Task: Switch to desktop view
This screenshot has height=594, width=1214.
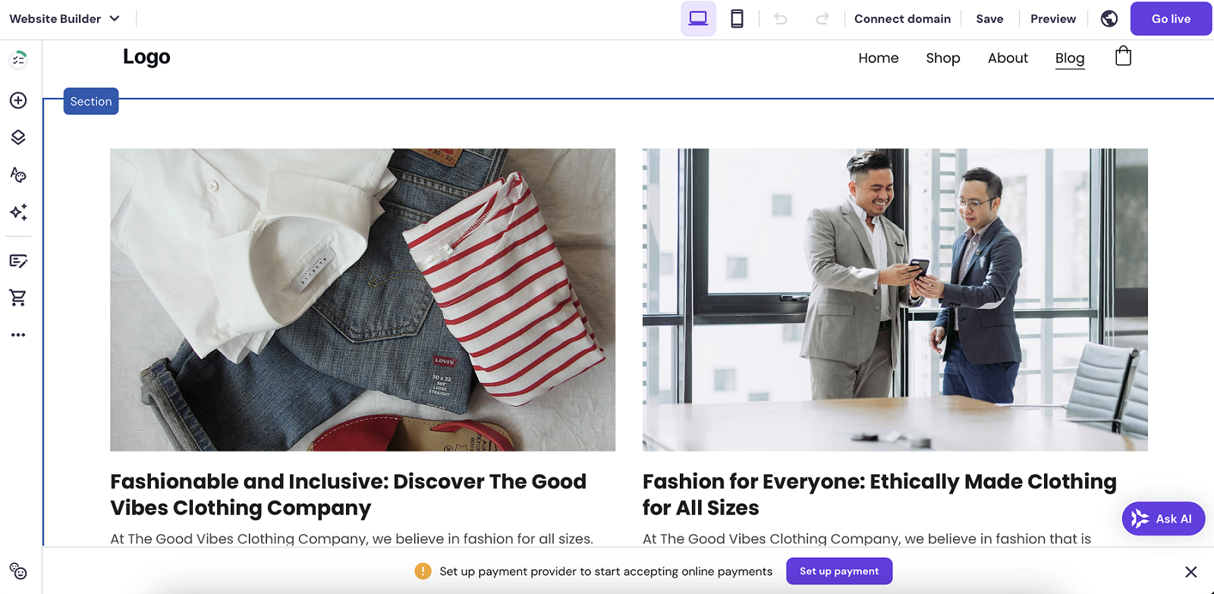Action: coord(698,19)
